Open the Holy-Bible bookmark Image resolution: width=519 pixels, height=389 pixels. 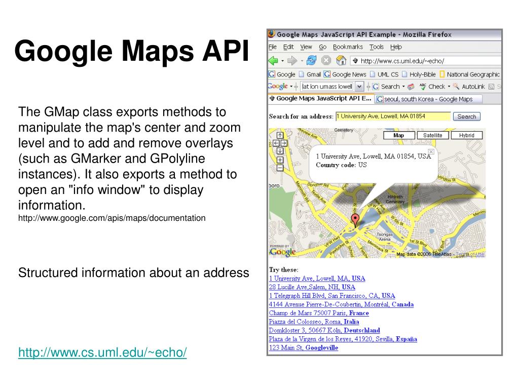click(419, 74)
